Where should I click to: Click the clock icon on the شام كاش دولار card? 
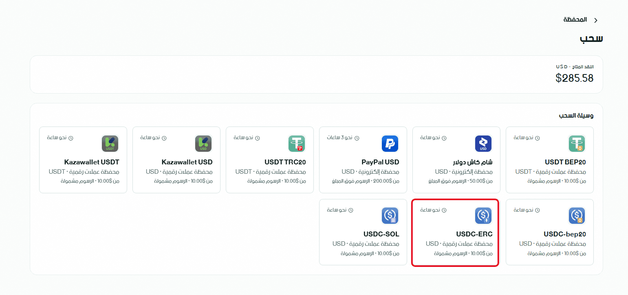[444, 138]
